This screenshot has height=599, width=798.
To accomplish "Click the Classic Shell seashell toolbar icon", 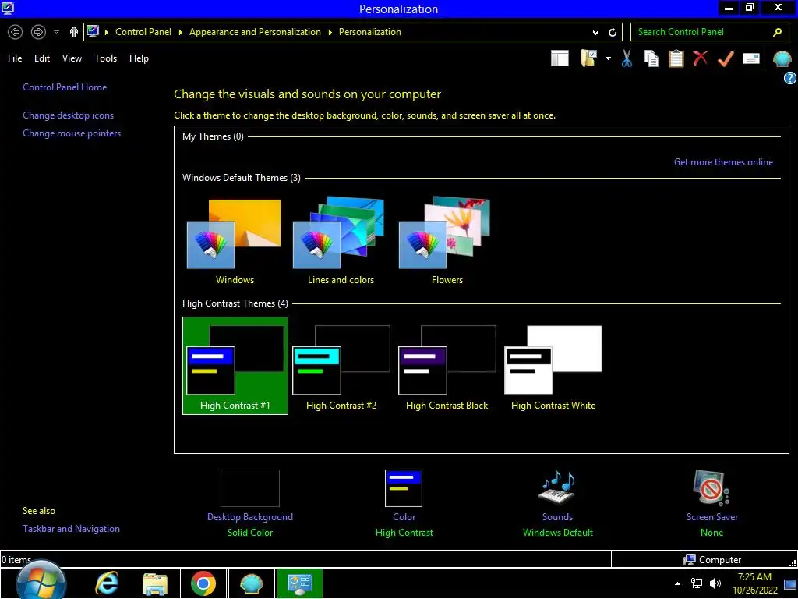I will point(782,59).
